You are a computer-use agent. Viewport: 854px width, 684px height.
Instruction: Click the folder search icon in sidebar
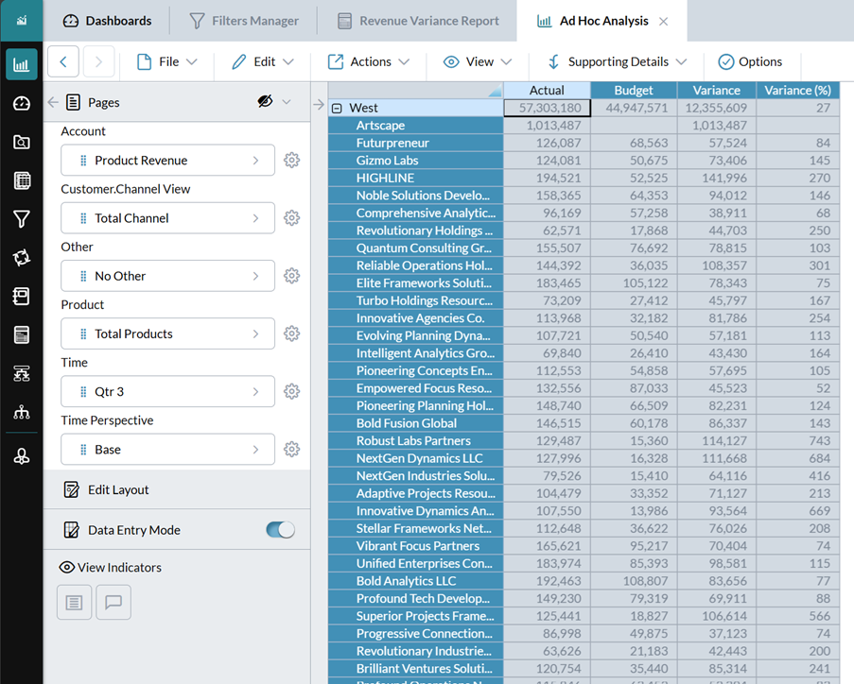(21, 142)
